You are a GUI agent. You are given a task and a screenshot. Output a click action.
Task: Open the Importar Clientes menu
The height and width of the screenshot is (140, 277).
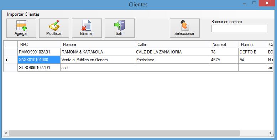(23, 14)
